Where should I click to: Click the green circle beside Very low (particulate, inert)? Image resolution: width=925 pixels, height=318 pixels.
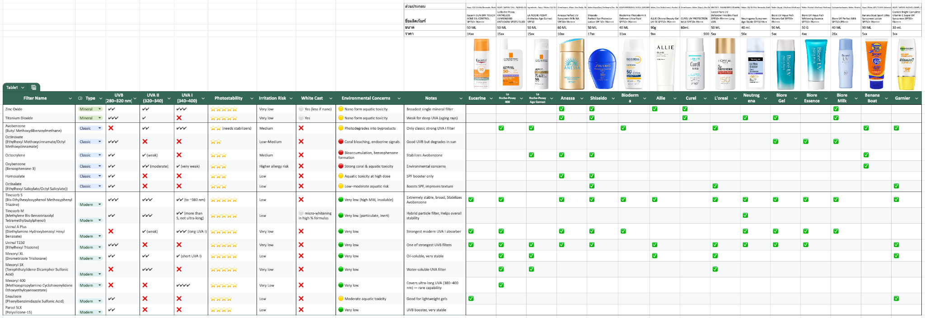tap(341, 215)
